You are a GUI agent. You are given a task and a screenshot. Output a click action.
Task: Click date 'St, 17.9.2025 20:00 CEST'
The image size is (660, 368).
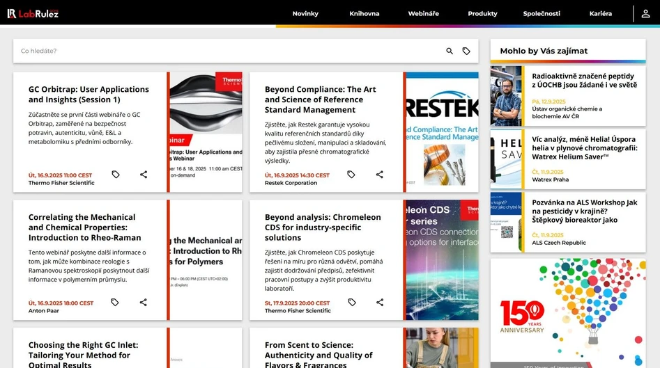pos(297,303)
